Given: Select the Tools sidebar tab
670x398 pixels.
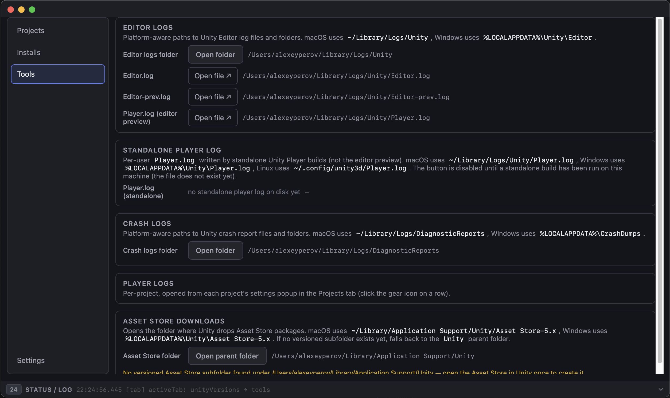Looking at the screenshot, I should pos(58,74).
